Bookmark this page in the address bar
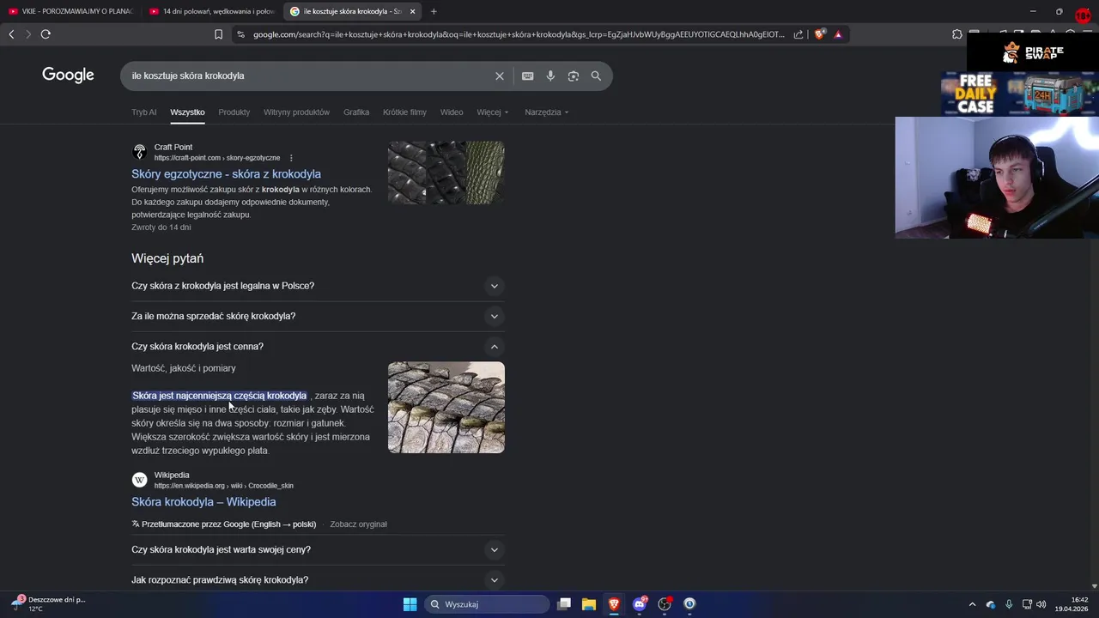 [218, 34]
